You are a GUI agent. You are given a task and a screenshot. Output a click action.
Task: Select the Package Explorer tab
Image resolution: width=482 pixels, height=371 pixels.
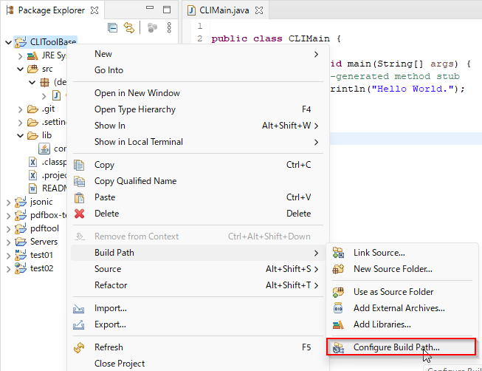click(52, 10)
